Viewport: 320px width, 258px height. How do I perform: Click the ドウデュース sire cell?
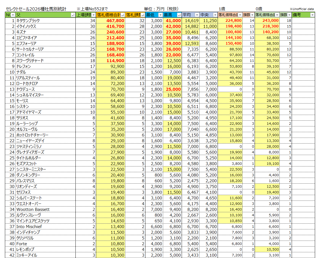point(45,89)
